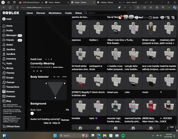The height and width of the screenshot is (139, 178).
Task: Open Profile in the sidebar
Action: click(x=7, y=31)
